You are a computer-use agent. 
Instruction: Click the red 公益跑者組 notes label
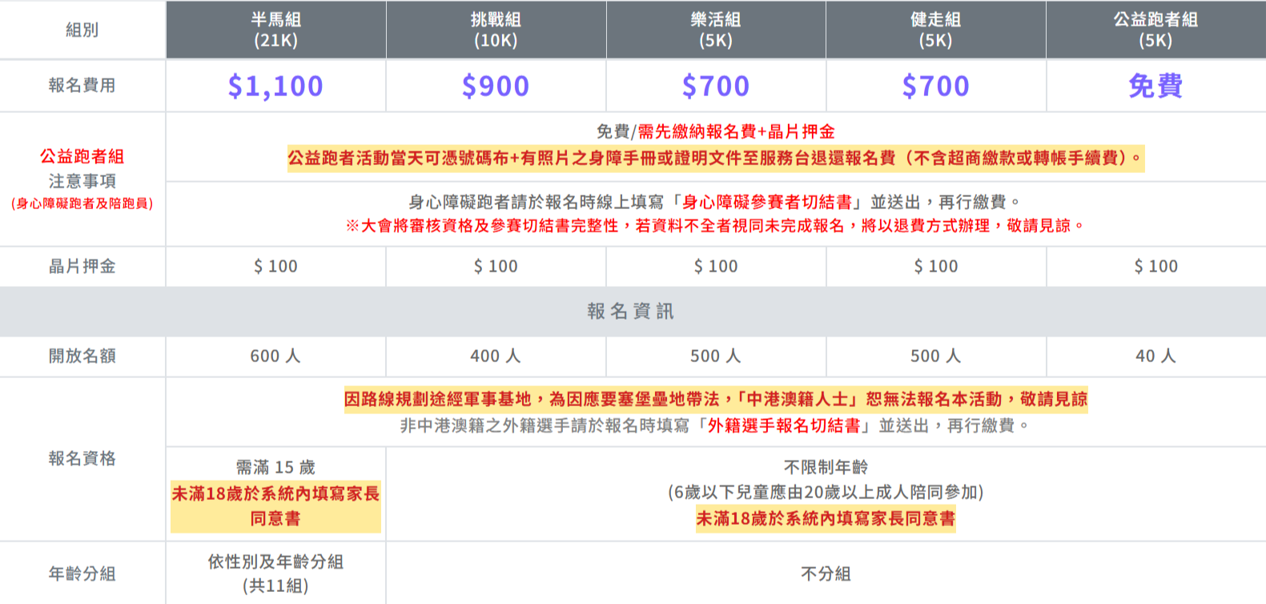coord(82,156)
